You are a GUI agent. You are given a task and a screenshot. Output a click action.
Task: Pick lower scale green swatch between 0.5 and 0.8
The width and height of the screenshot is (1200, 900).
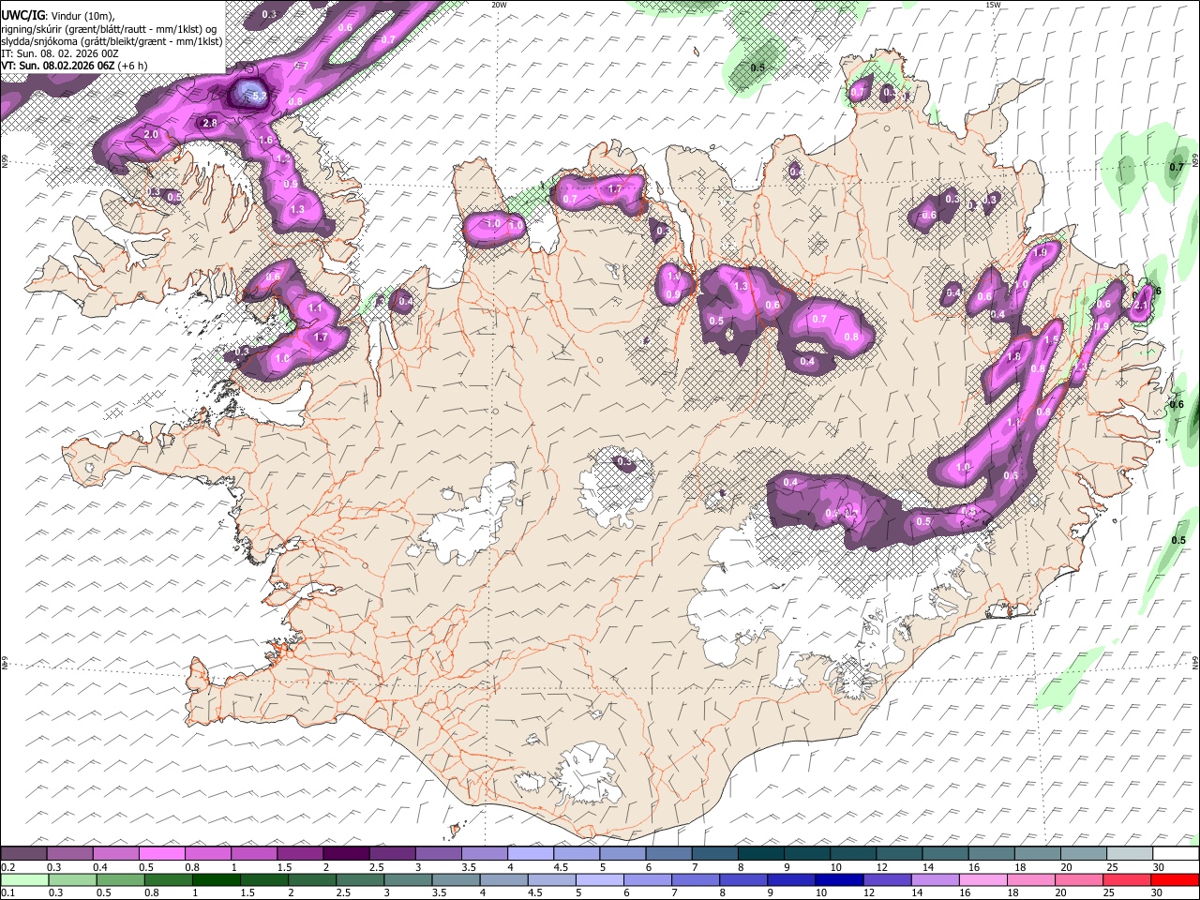120,879
